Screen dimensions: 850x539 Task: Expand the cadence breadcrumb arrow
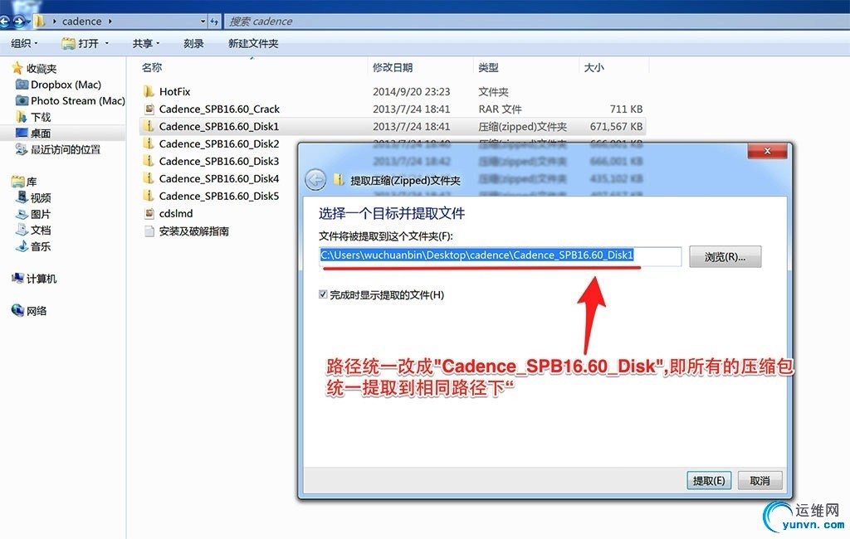point(110,21)
